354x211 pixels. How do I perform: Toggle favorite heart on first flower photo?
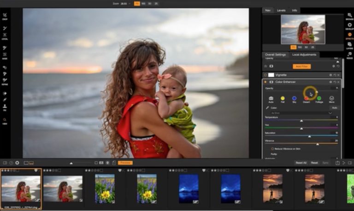(120, 170)
